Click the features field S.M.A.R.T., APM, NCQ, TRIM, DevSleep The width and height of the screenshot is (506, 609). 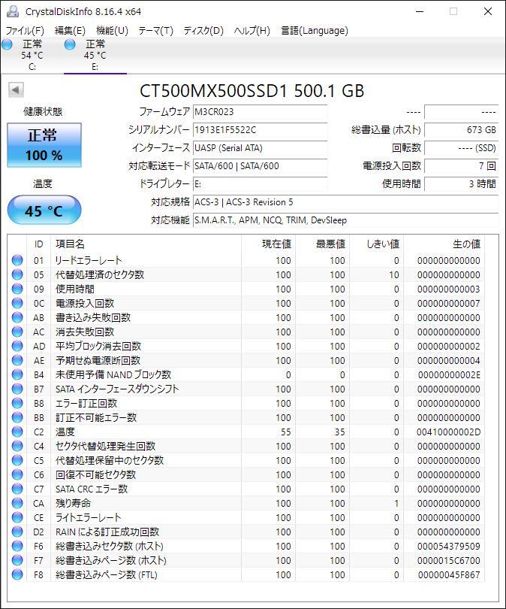click(345, 220)
